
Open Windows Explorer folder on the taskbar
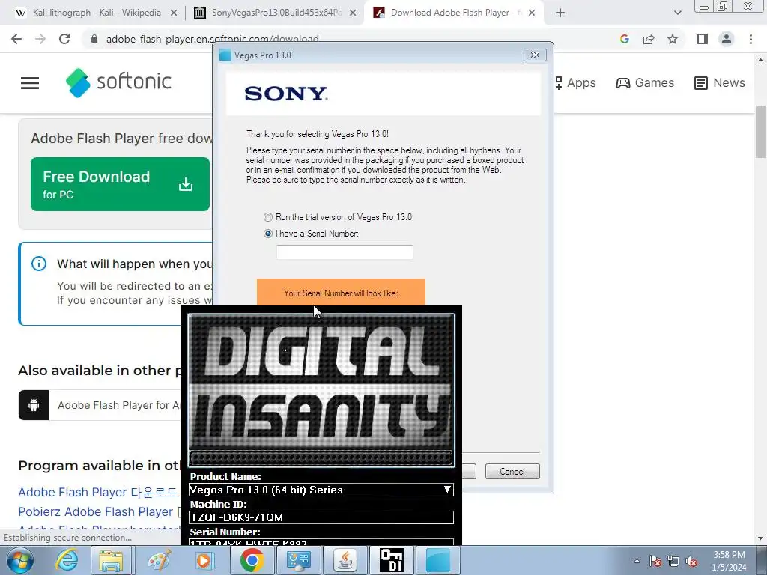click(111, 560)
